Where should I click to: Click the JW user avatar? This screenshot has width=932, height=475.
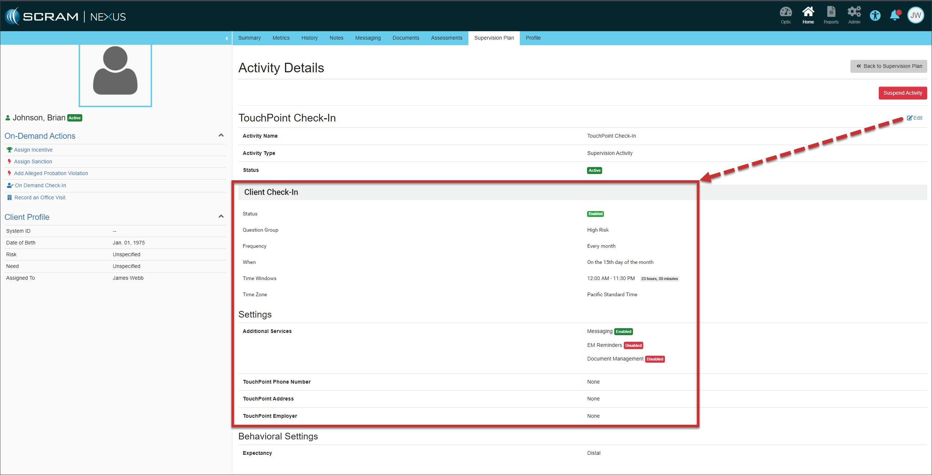pyautogui.click(x=915, y=15)
